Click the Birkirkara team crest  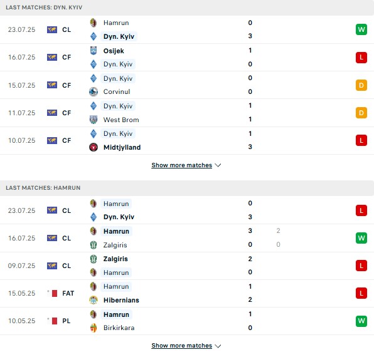point(93,328)
